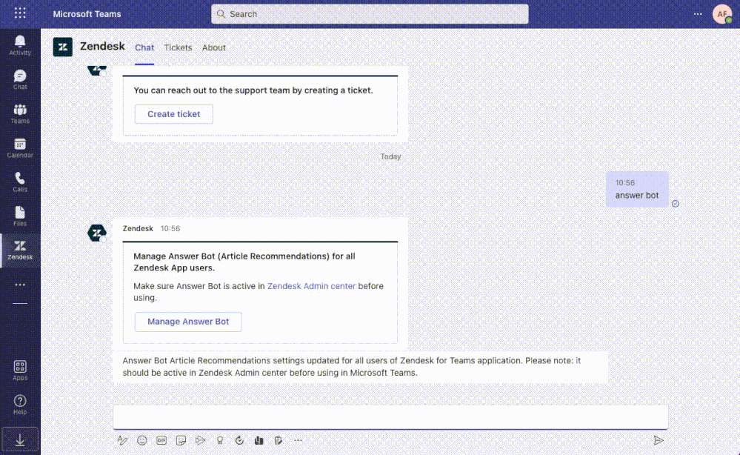Click the message sent status checkmark

pyautogui.click(x=676, y=204)
